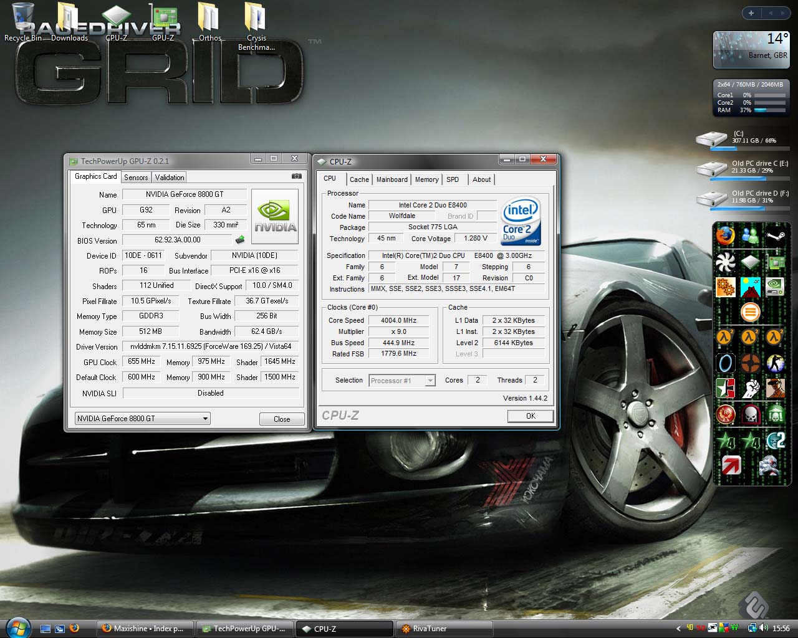Open the Processor #1 selection dropdown
This screenshot has width=798, height=638.
[x=402, y=381]
